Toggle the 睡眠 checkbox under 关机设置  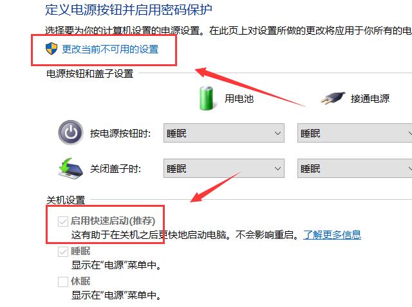point(63,252)
